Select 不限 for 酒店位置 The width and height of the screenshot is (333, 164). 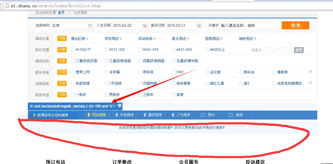click(62, 38)
